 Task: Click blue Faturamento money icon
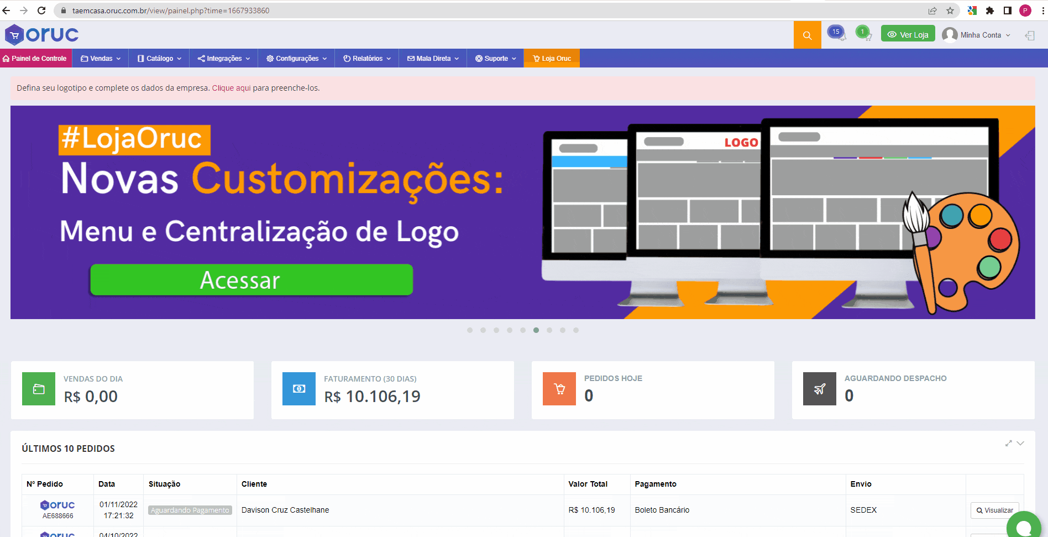[x=299, y=389]
